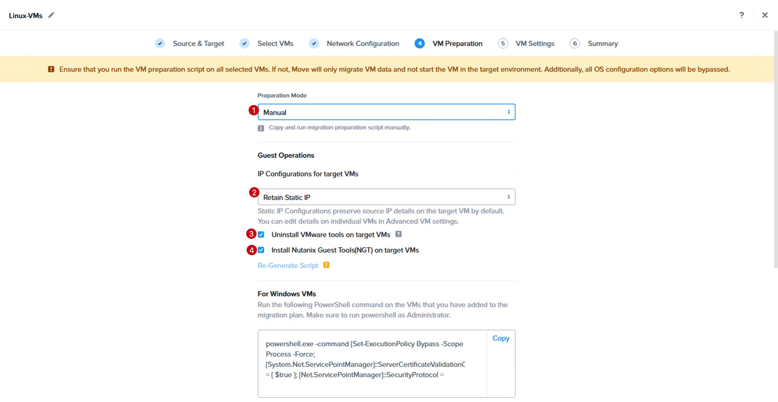Show help for Uninstall VMware tools option
778x402 pixels.
[398, 234]
